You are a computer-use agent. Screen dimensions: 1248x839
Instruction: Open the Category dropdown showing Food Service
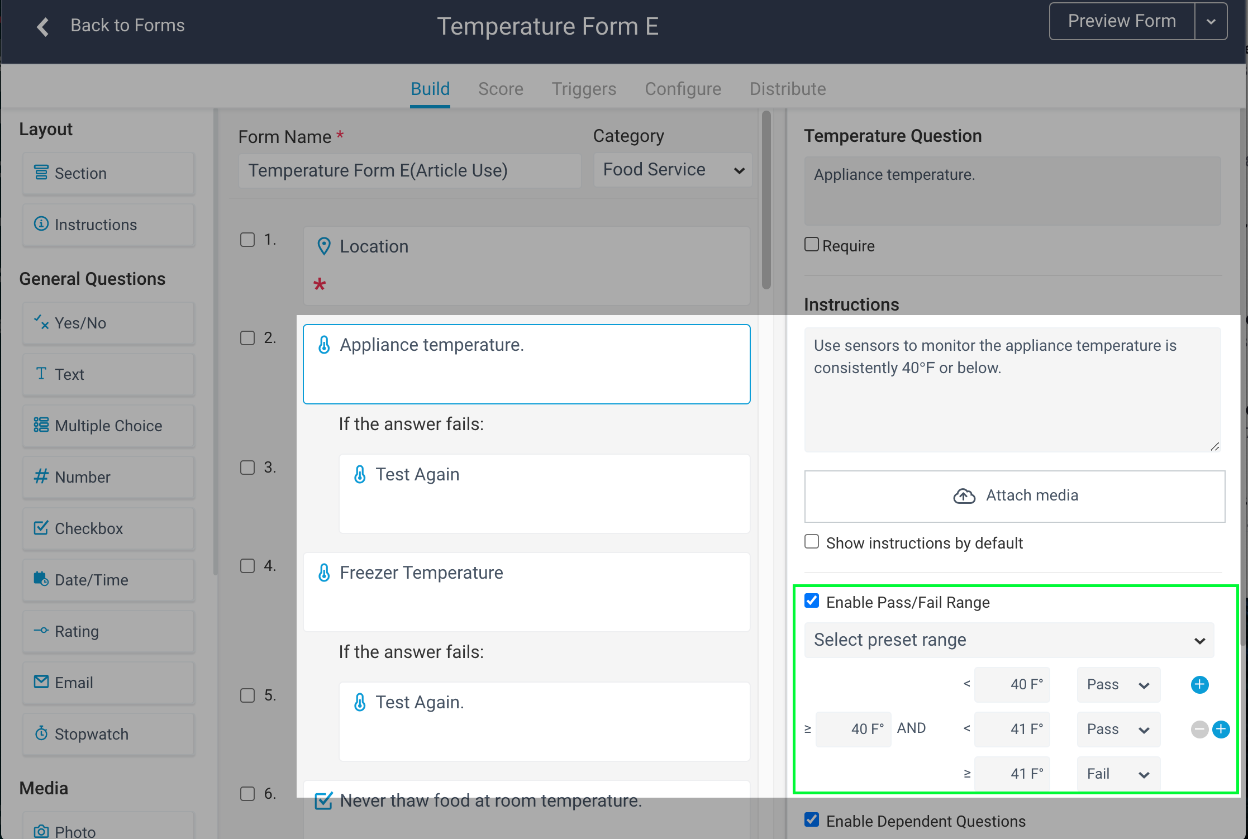tap(673, 170)
